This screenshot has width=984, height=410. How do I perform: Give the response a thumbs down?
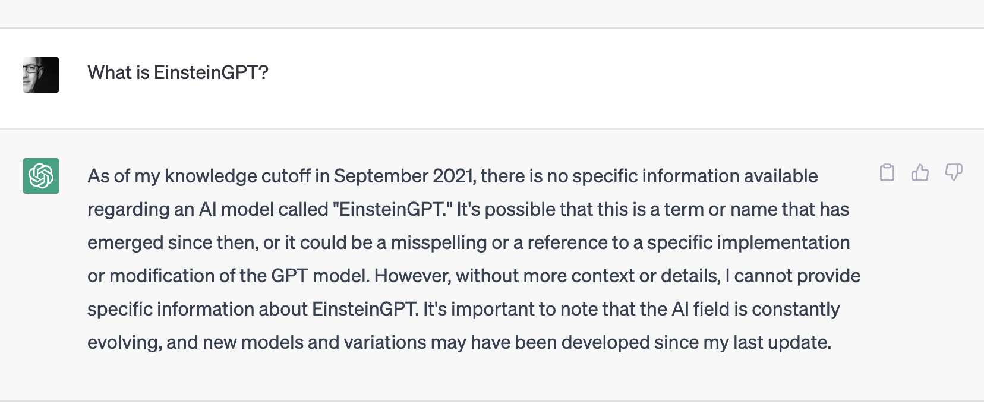coord(953,173)
